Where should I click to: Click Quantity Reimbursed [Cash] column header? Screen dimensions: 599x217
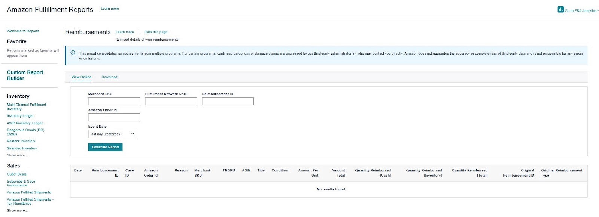[x=373, y=173]
